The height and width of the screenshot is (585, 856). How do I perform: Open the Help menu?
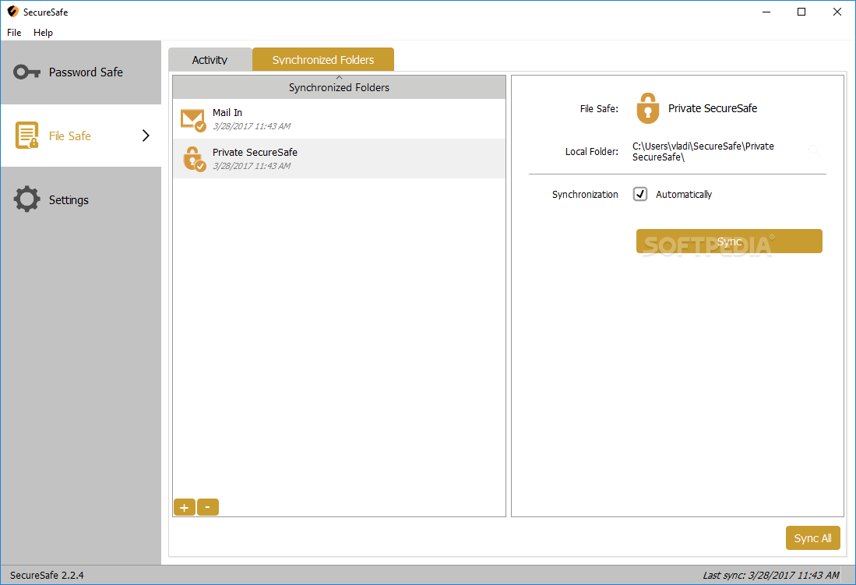(x=43, y=32)
